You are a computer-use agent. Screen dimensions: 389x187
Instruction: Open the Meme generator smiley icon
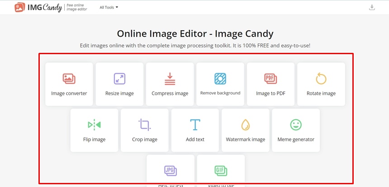tap(296, 125)
